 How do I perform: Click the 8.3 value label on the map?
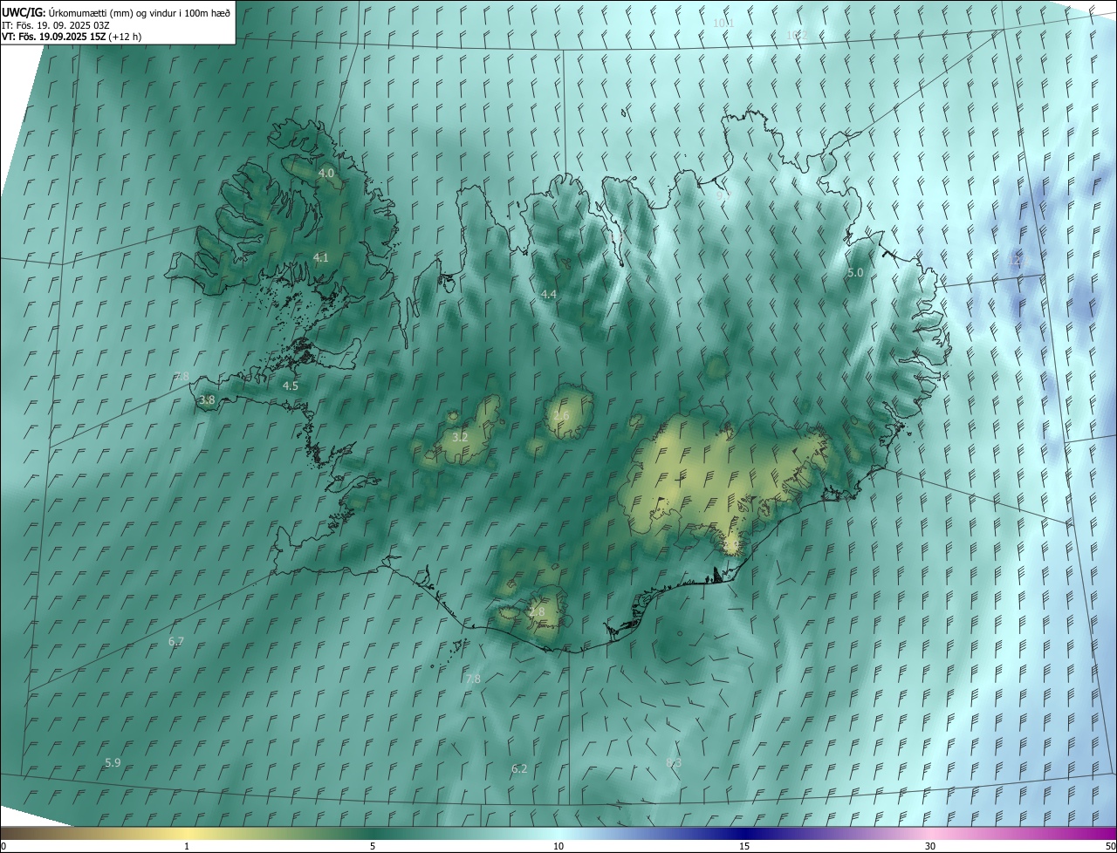pyautogui.click(x=674, y=762)
